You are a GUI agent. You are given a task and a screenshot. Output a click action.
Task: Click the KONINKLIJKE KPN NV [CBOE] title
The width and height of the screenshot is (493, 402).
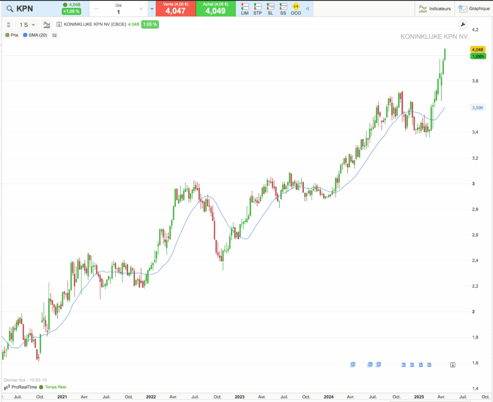pos(95,24)
